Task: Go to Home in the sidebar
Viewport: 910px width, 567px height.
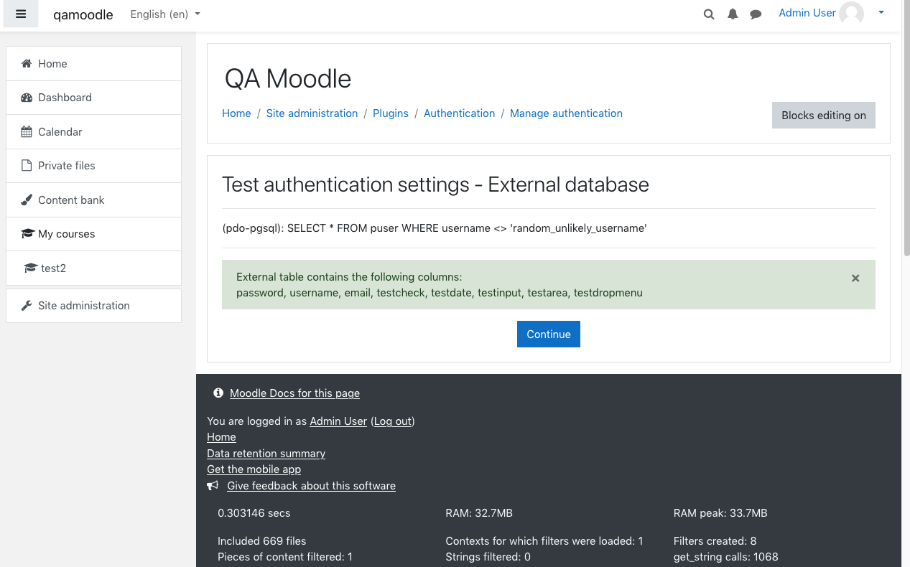Action: coord(93,63)
